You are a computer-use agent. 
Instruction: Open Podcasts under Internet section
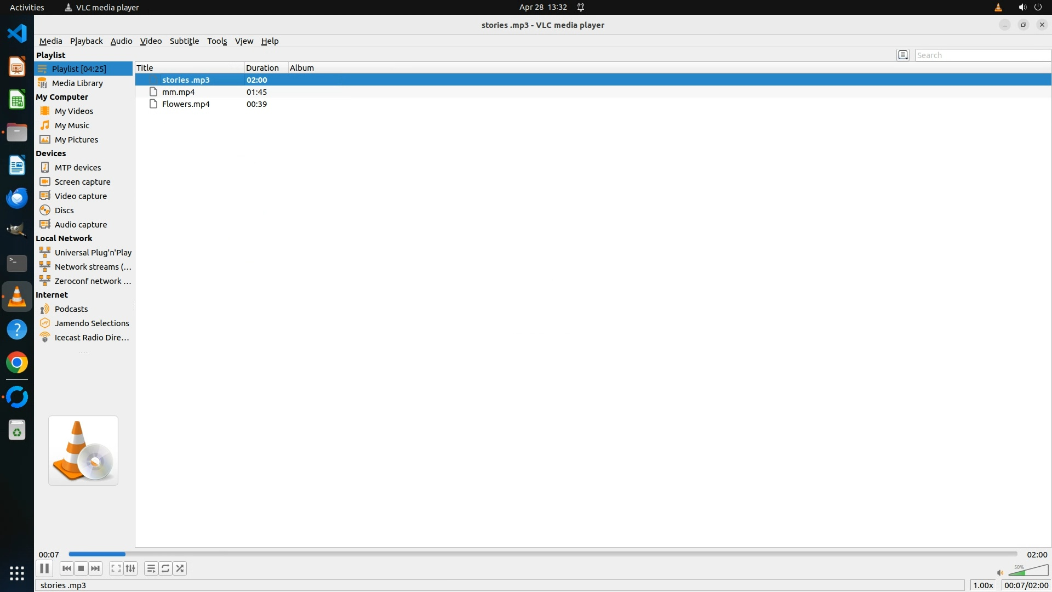pyautogui.click(x=71, y=309)
